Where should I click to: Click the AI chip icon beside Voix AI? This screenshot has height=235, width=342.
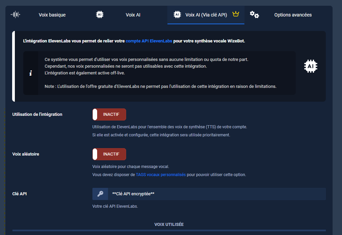(100, 14)
